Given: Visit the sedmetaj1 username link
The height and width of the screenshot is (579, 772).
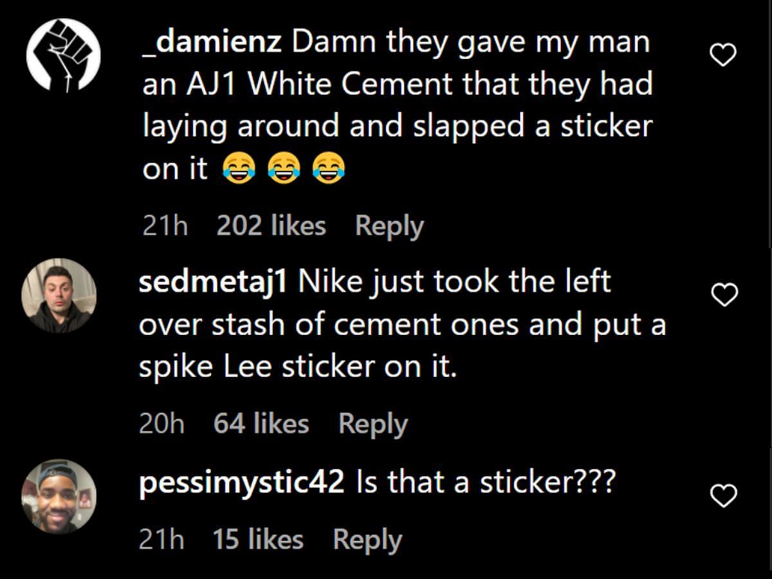Looking at the screenshot, I should click(x=213, y=282).
